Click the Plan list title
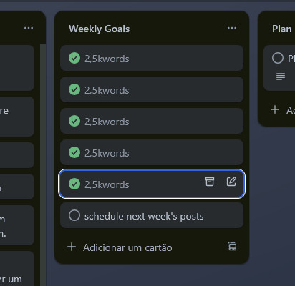 282,29
